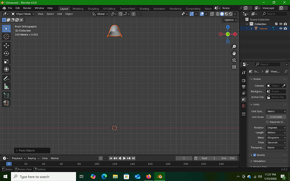Viewport: 290px width, 181px height.
Task: Select the Measure tool
Action: click(x=6, y=87)
